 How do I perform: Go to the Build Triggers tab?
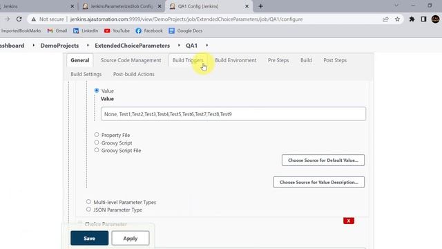click(188, 60)
